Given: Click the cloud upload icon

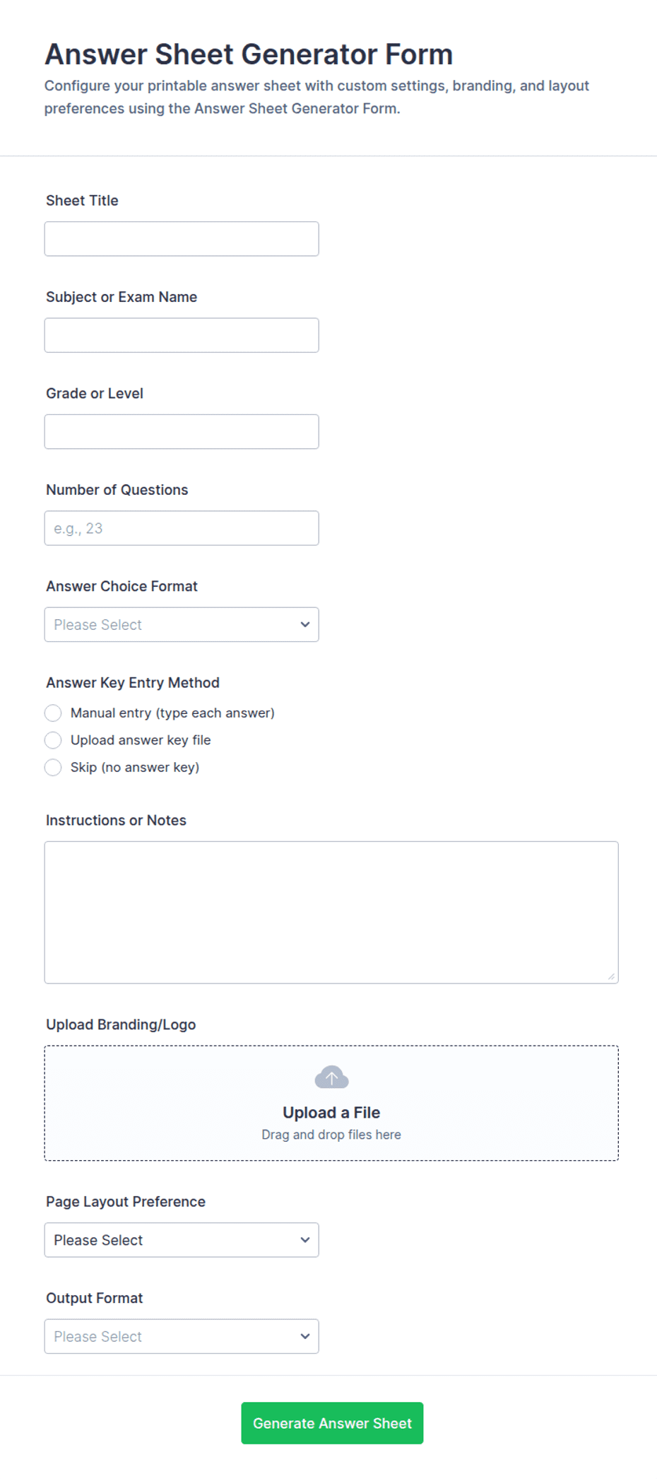Looking at the screenshot, I should 331,1077.
